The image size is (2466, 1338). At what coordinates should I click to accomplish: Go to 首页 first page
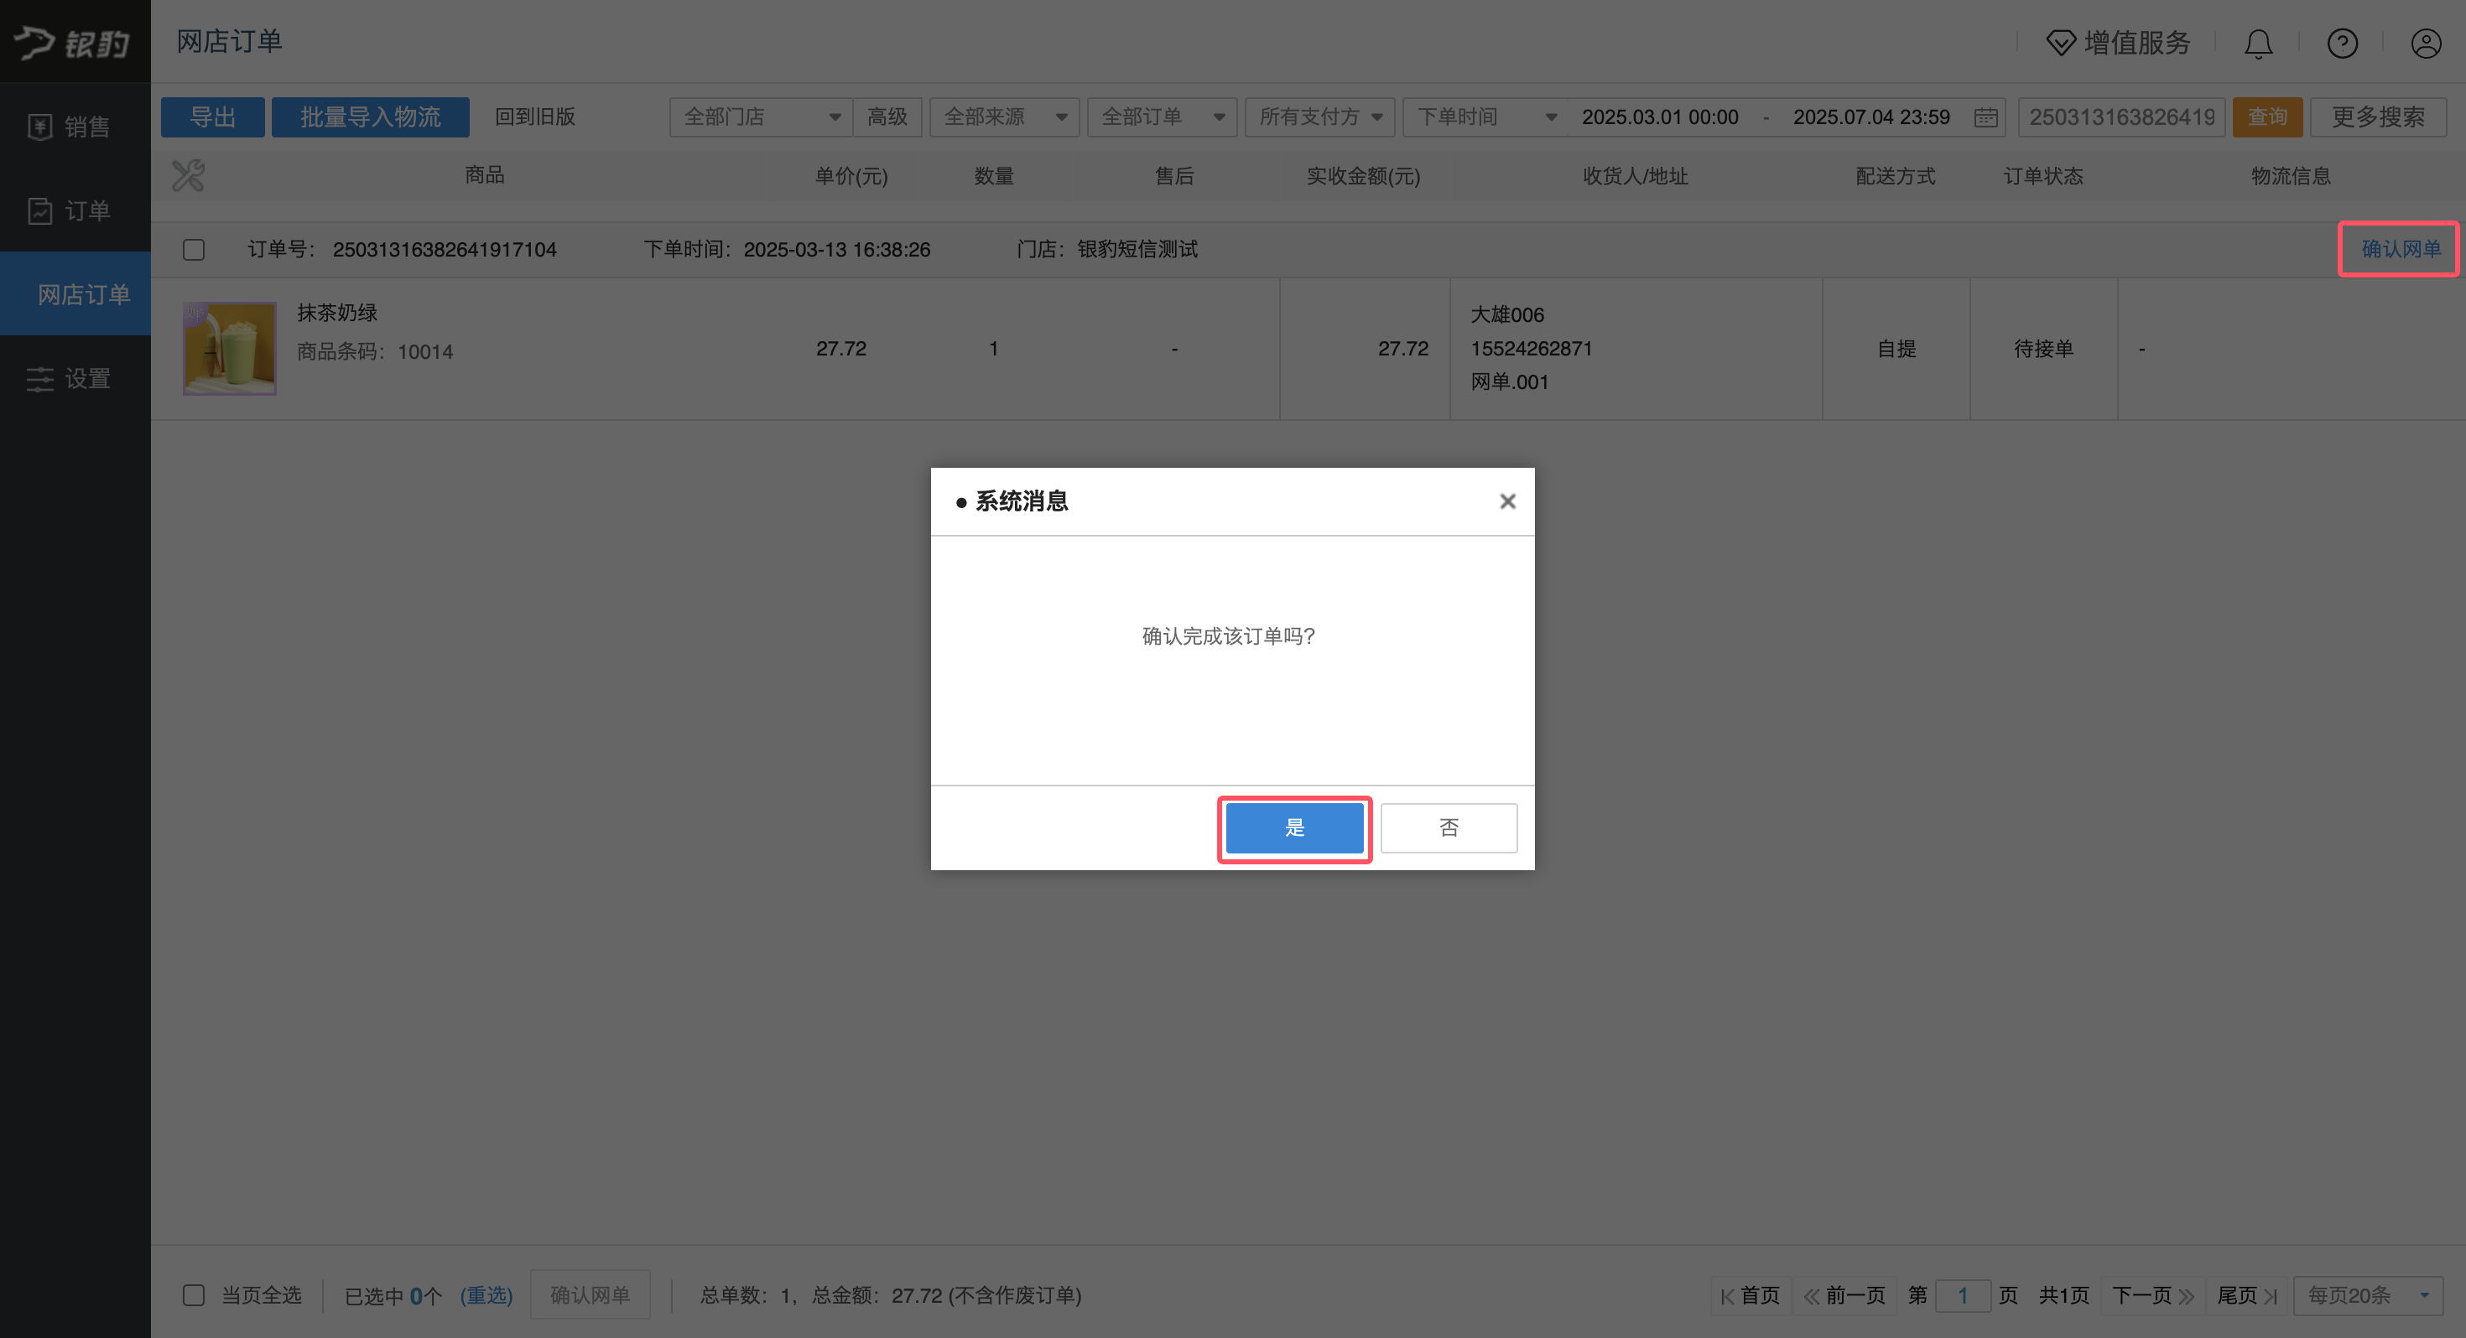(x=1750, y=1296)
